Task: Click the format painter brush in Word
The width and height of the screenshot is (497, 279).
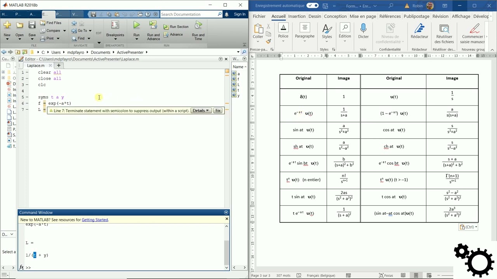Action: pyautogui.click(x=268, y=41)
